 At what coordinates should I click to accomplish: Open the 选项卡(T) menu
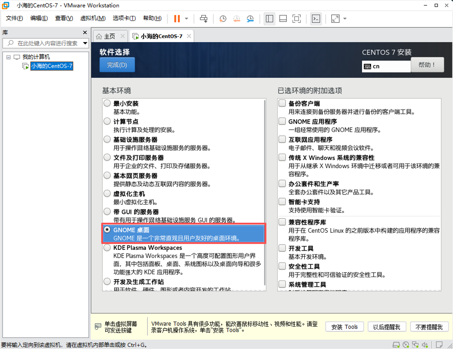[124, 18]
